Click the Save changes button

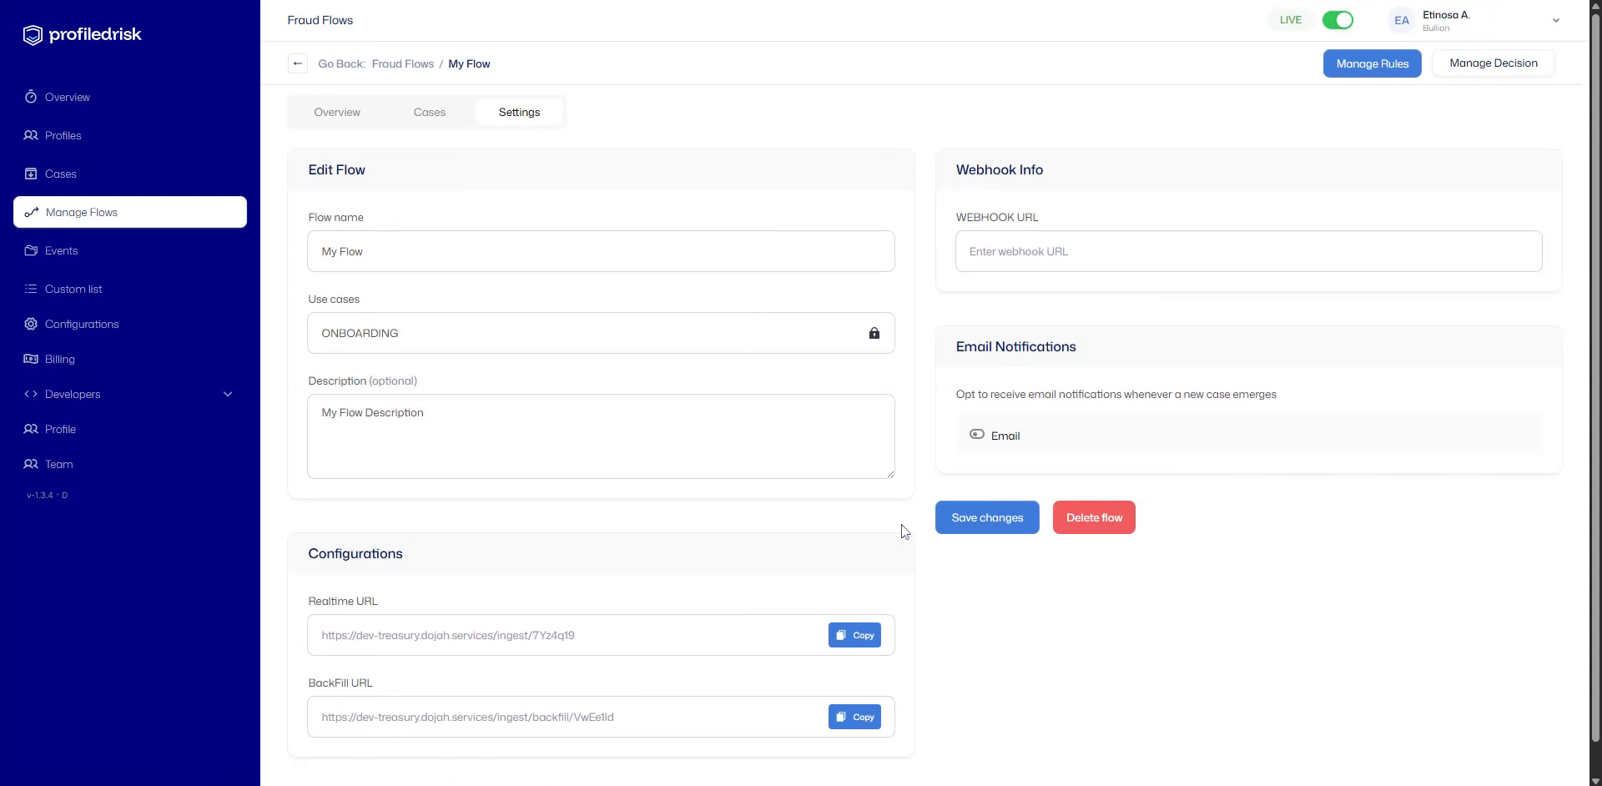986,516
